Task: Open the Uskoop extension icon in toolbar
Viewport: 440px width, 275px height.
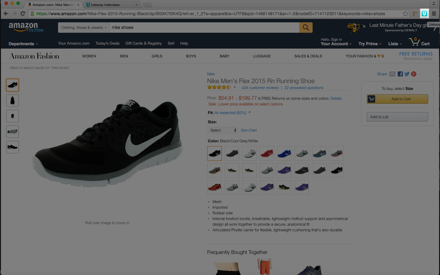Action: [425, 13]
